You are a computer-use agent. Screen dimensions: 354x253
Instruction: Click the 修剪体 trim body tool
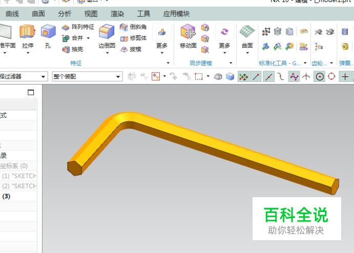133,38
